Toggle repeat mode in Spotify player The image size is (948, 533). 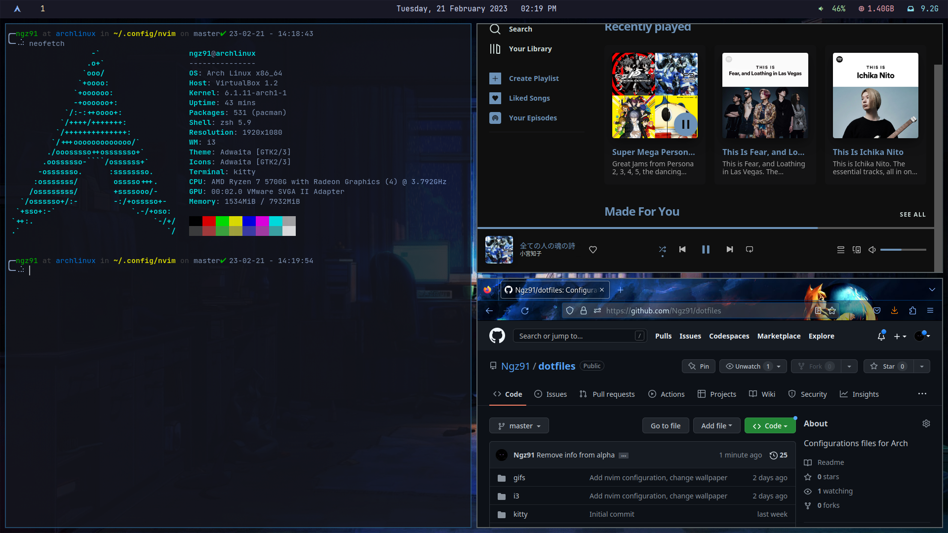(x=750, y=250)
